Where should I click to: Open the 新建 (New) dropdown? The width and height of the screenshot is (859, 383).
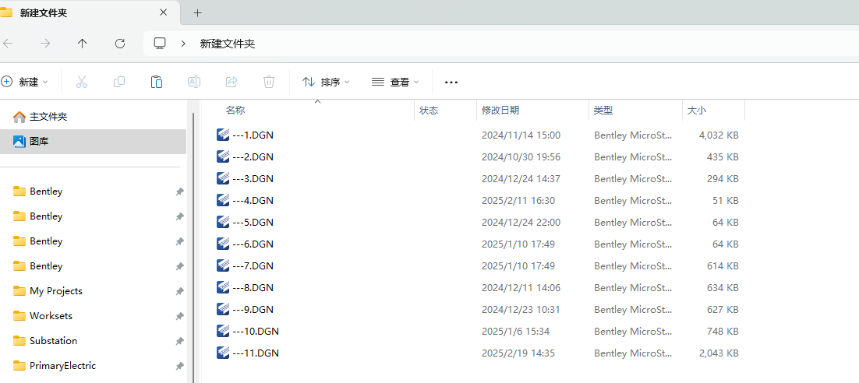[25, 82]
